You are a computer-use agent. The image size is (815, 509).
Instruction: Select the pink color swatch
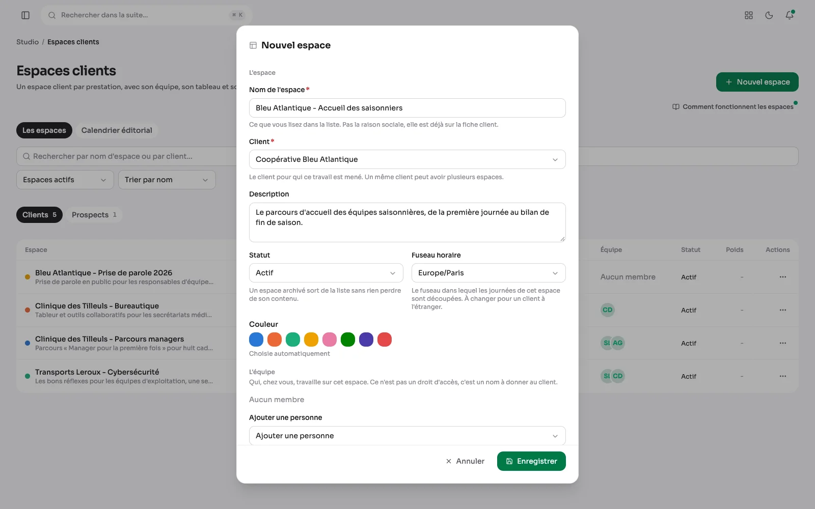330,340
